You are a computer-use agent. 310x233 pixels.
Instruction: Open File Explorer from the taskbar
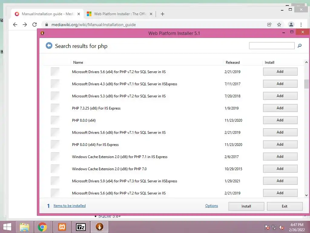pyautogui.click(x=24, y=227)
